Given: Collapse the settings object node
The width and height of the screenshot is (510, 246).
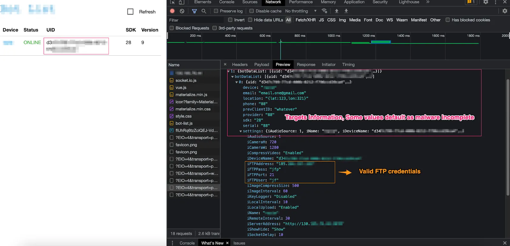Looking at the screenshot, I should 241,131.
